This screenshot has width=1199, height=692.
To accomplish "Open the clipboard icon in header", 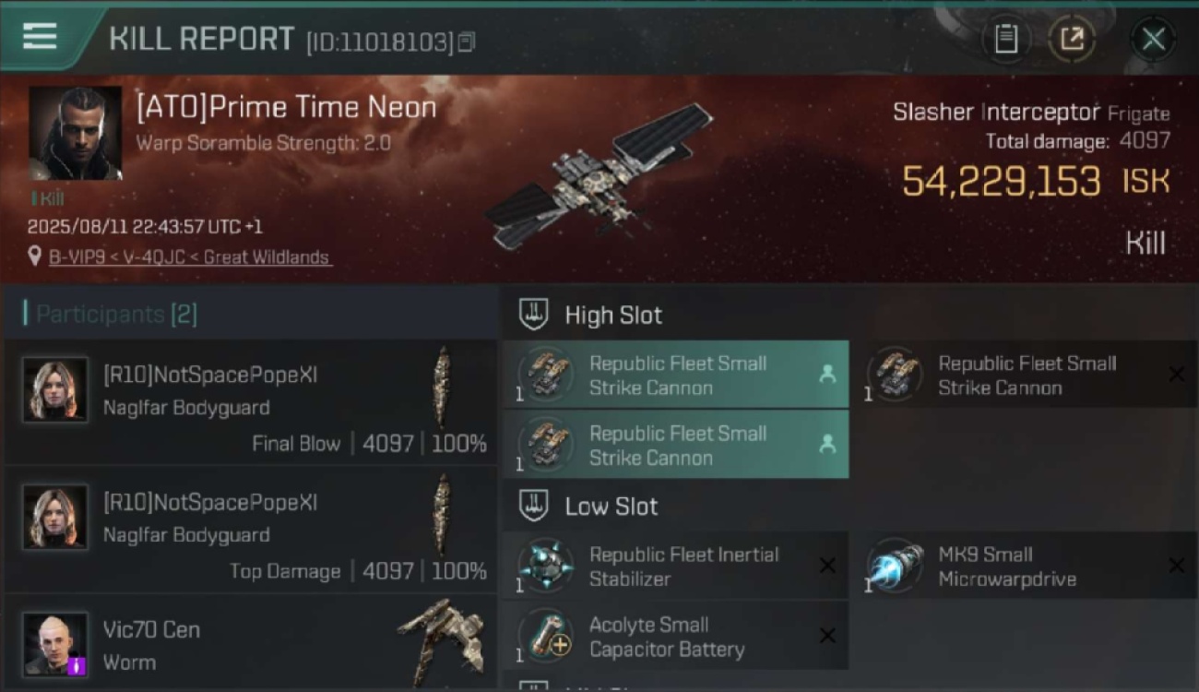I will [1006, 39].
